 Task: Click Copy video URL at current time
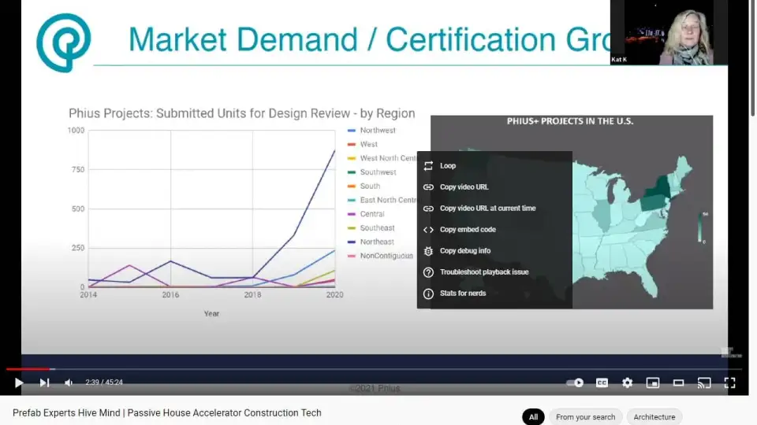(487, 209)
